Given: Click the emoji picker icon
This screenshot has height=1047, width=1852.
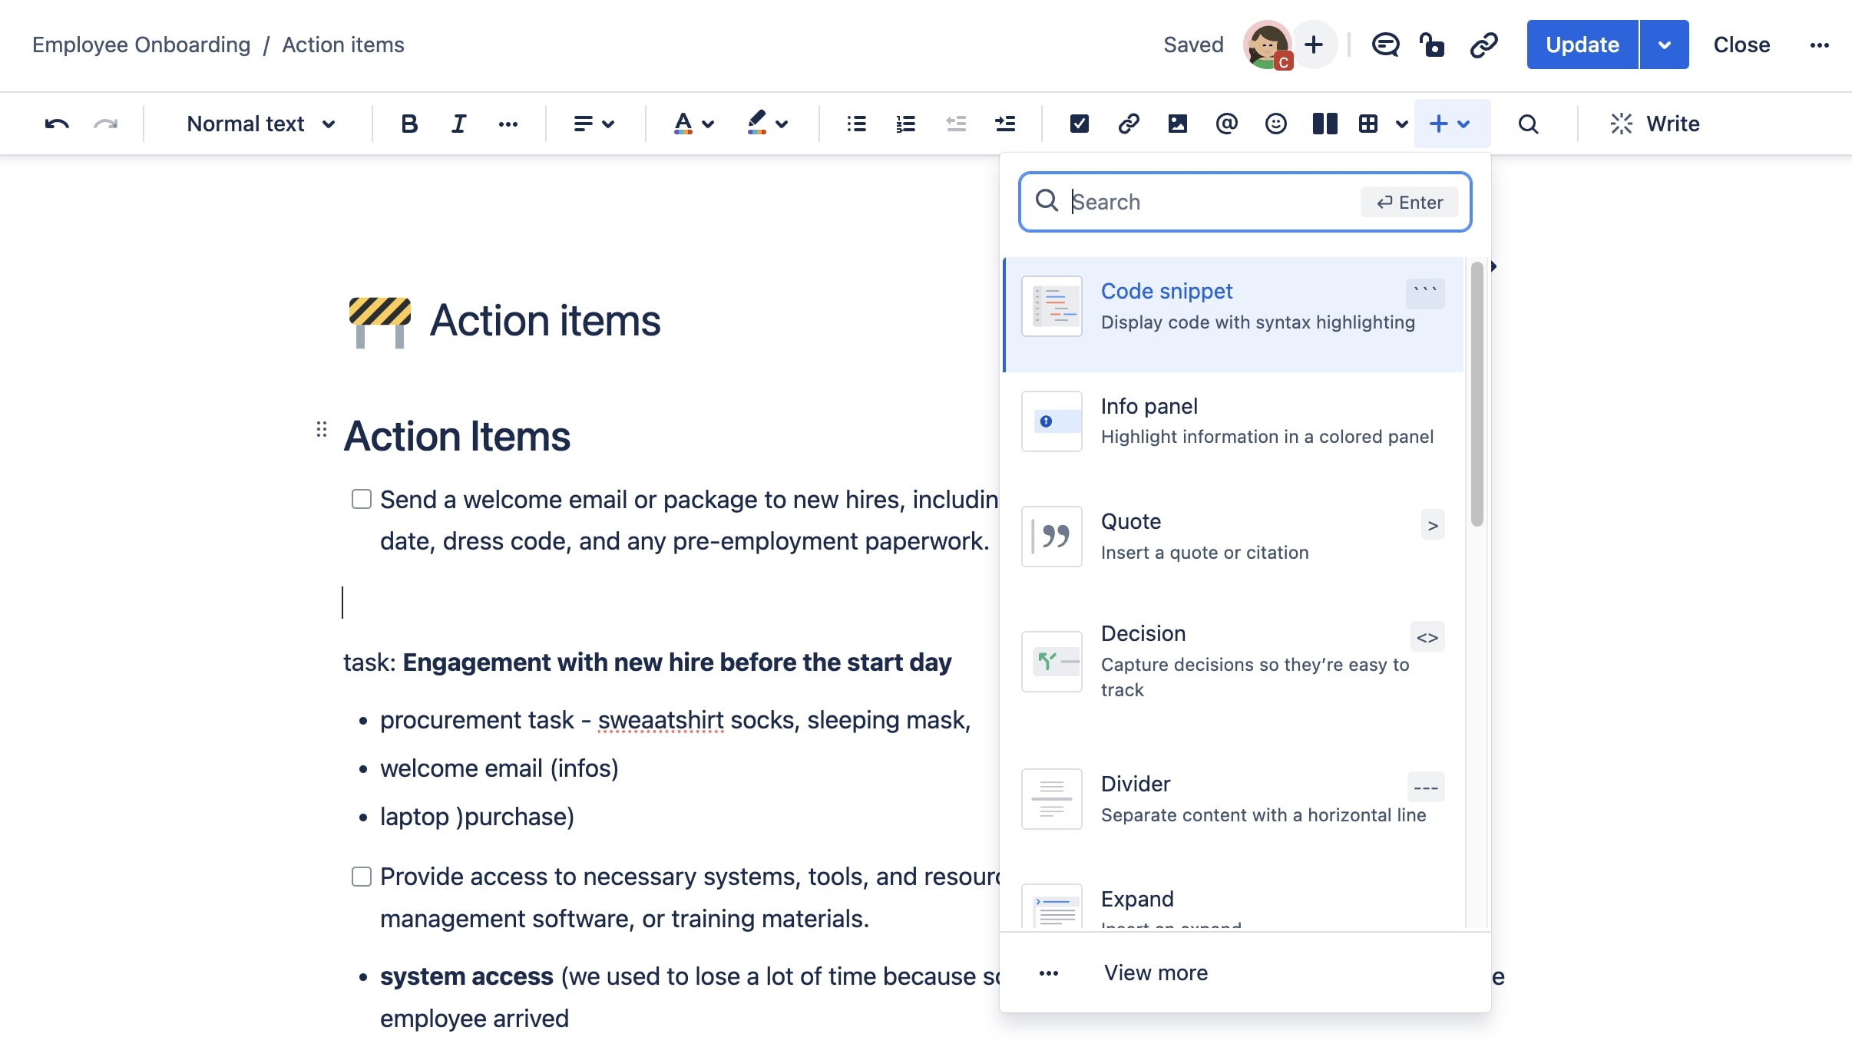Looking at the screenshot, I should click(1275, 124).
